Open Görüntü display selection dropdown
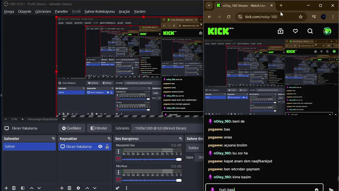The image size is (339, 191). (168, 128)
